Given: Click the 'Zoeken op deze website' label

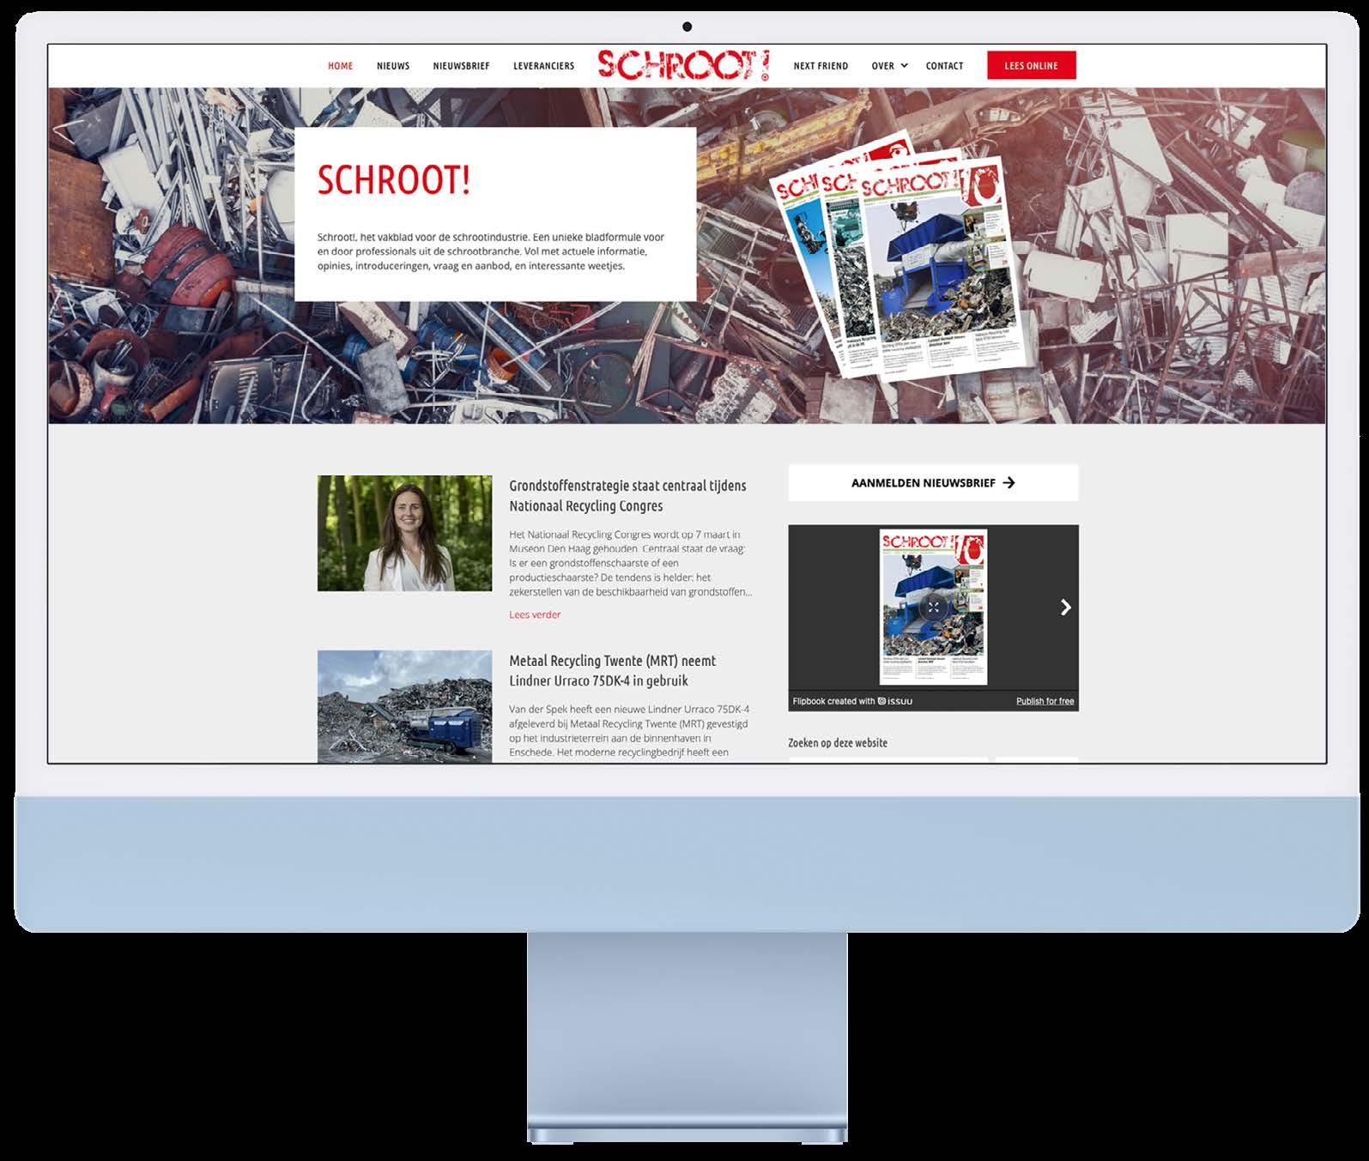Looking at the screenshot, I should point(838,743).
